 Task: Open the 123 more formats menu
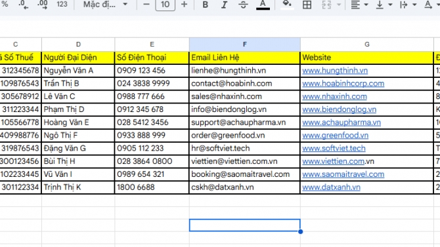click(62, 4)
